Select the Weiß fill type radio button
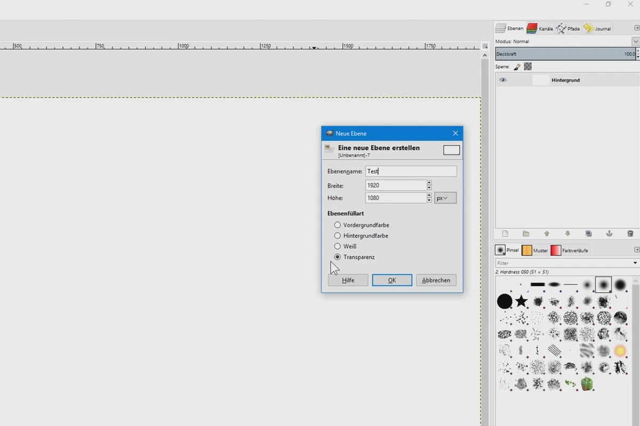 338,247
